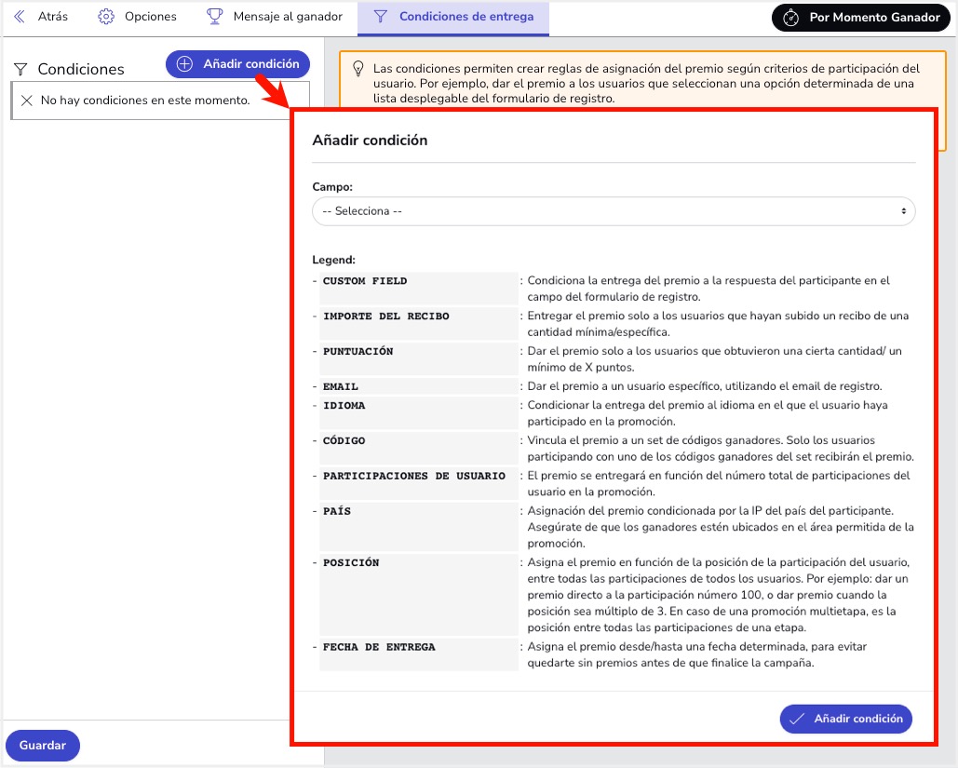This screenshot has height=768, width=958.
Task: Click the FECHA DE ENTREGA legend label
Action: (379, 647)
